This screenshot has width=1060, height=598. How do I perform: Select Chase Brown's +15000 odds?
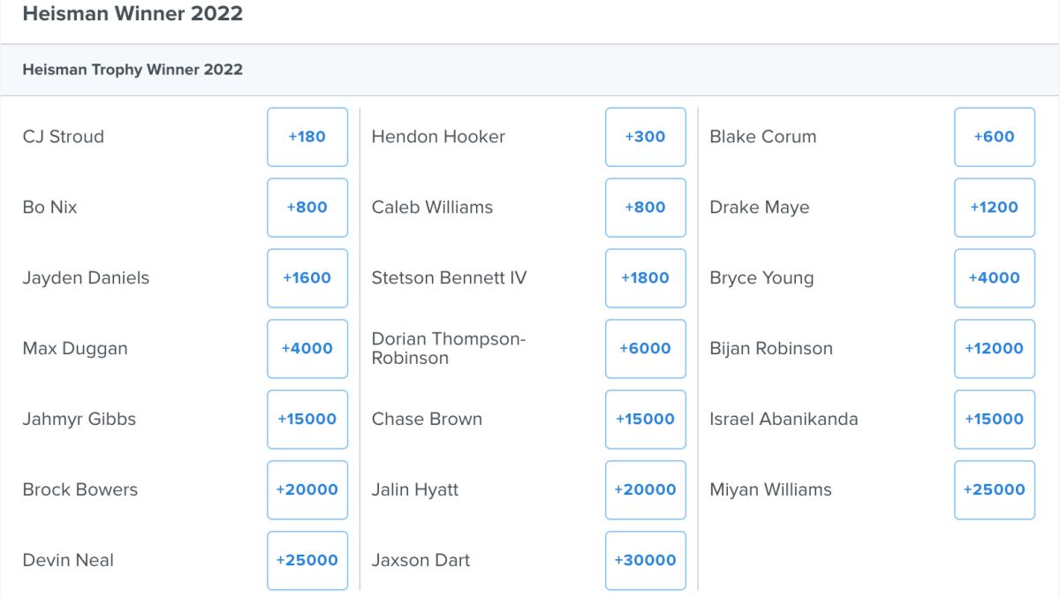(645, 420)
